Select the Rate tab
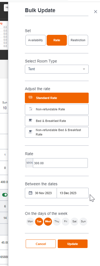The image size is (100, 266). 57,40
